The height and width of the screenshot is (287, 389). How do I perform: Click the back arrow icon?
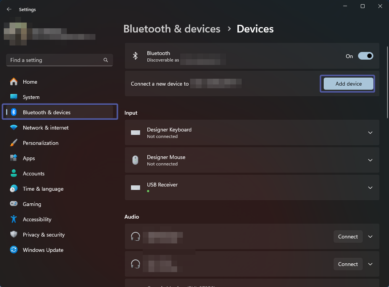(x=9, y=10)
